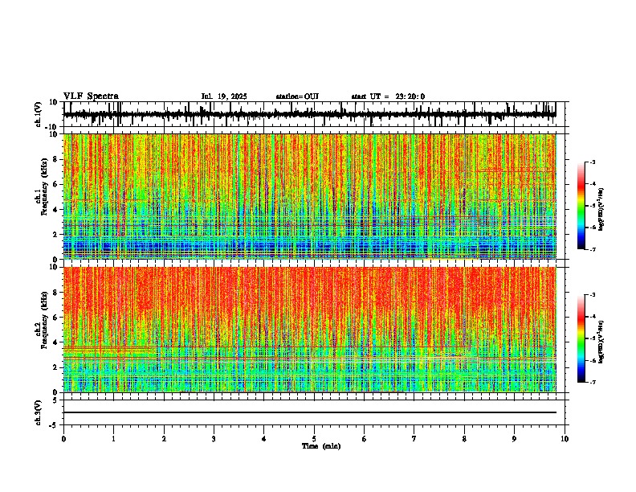This screenshot has width=636, height=492.
Task: Click the "-5" tick on ch.3(V) axis
Action: point(54,425)
